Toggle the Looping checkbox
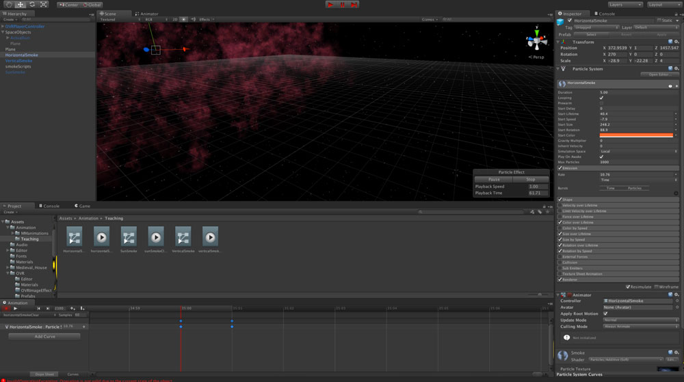This screenshot has height=382, width=684. (x=601, y=98)
